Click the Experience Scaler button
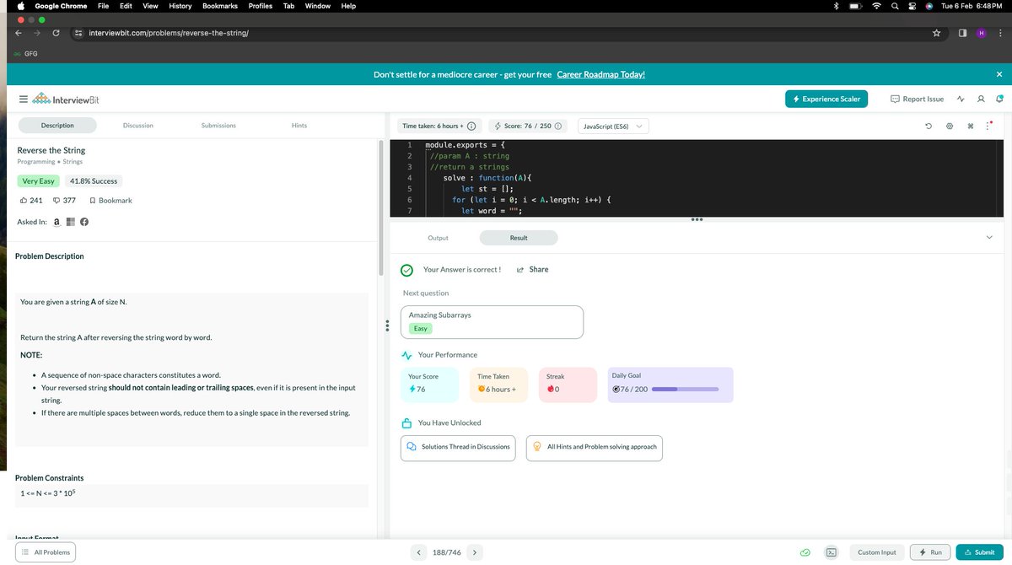 826,99
